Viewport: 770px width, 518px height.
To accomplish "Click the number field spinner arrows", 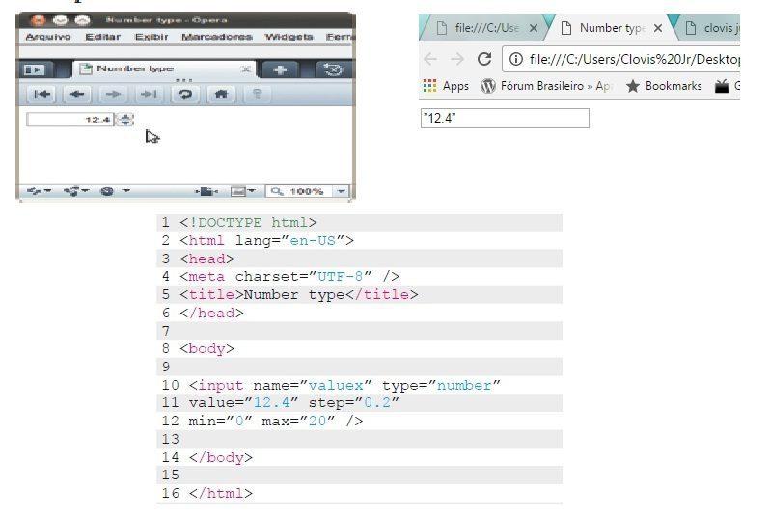I will [124, 120].
